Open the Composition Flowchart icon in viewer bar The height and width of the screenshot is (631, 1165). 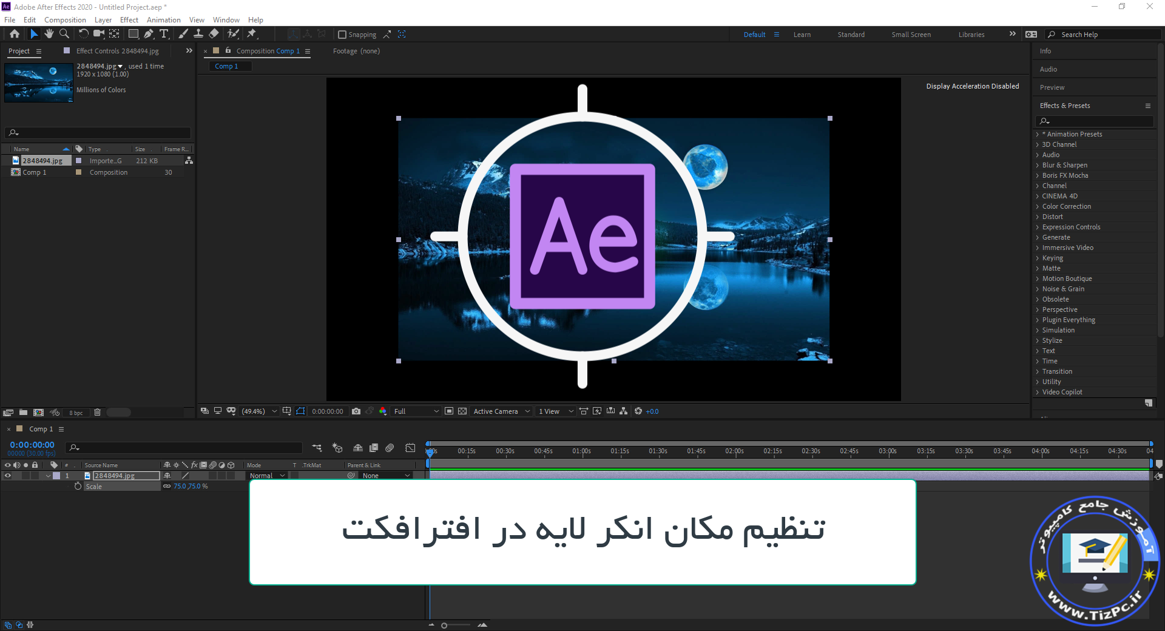(624, 411)
